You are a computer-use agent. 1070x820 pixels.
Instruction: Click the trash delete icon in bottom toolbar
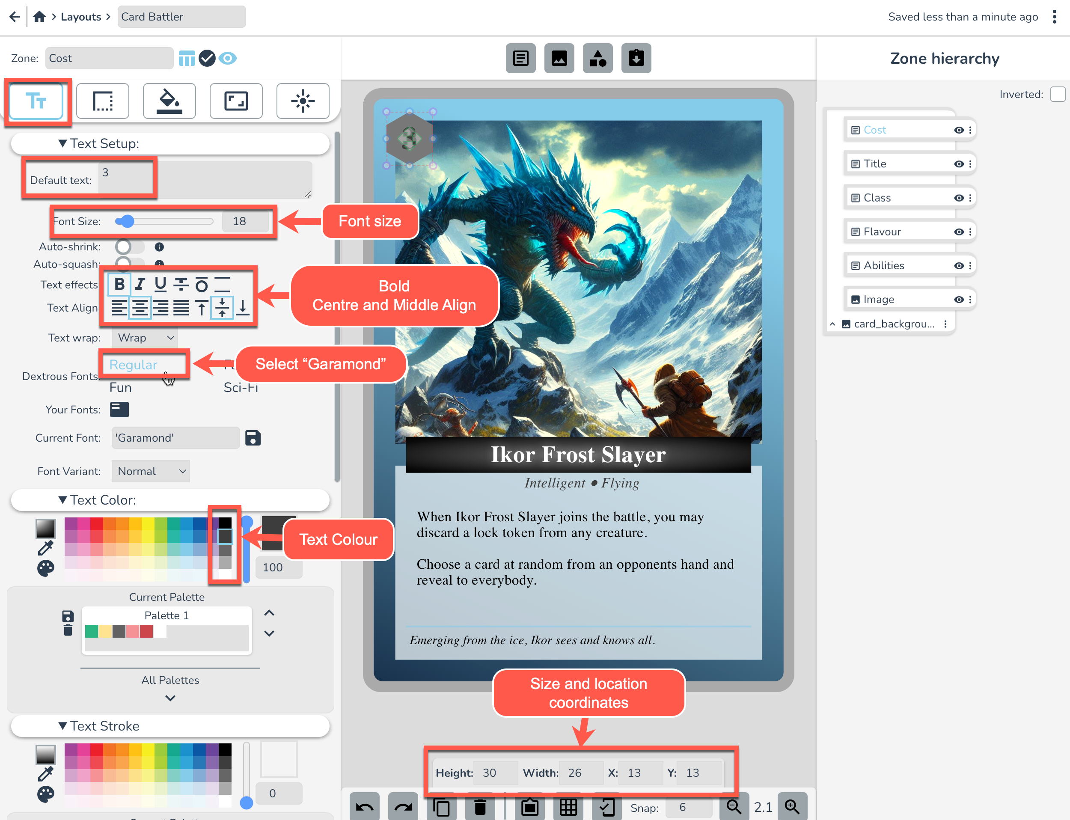(480, 806)
